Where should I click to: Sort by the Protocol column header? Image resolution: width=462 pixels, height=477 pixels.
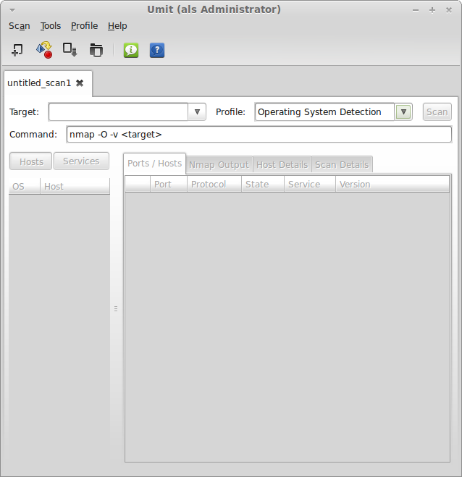click(214, 184)
